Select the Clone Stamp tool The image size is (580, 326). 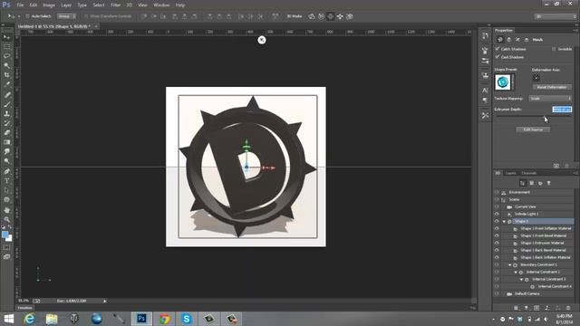click(x=6, y=114)
